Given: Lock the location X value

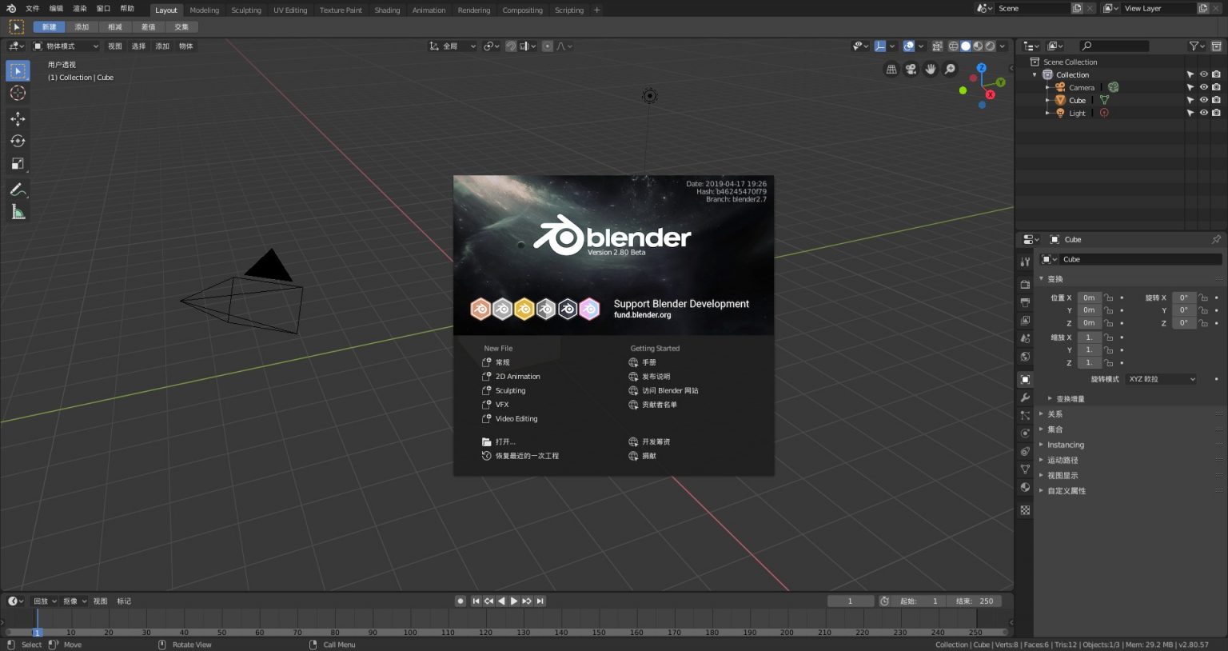Looking at the screenshot, I should click(1109, 298).
